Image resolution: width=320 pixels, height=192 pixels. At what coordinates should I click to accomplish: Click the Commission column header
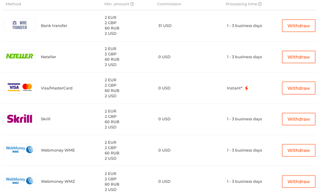tap(169, 4)
